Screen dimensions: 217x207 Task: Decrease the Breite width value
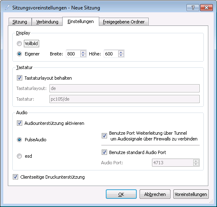(x=83, y=55)
